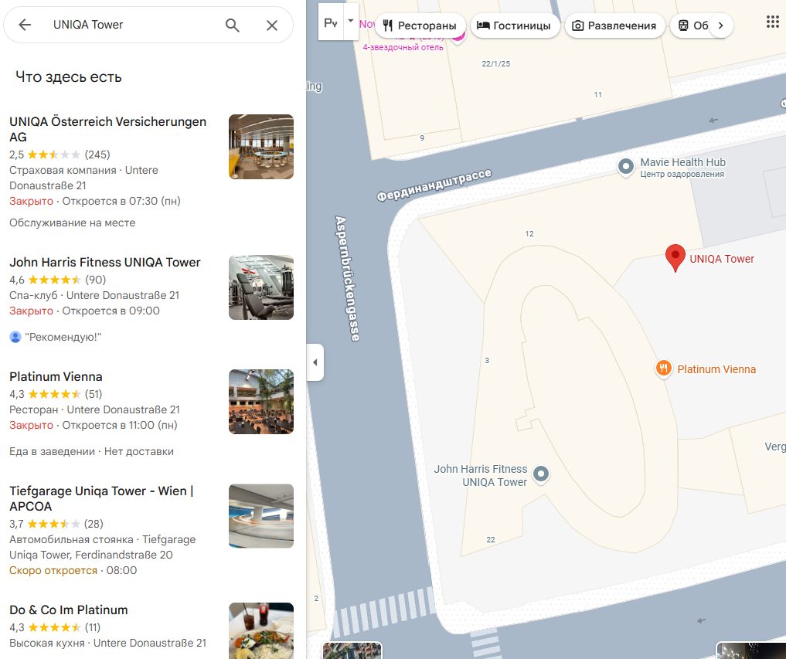Expand the parking filter dropdown arrow
Viewport: 786px width, 659px height.
(x=350, y=21)
